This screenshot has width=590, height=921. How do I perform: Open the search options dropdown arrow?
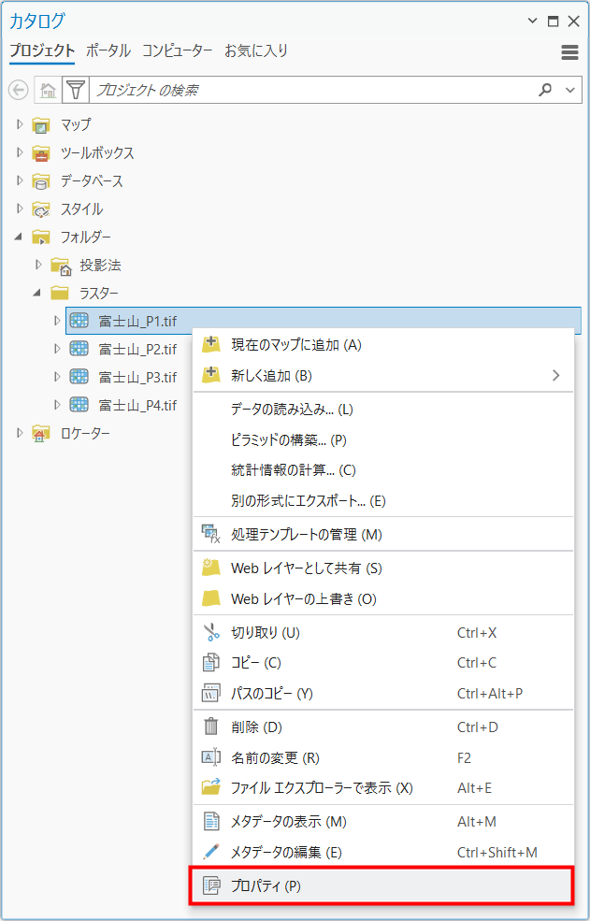tap(571, 91)
